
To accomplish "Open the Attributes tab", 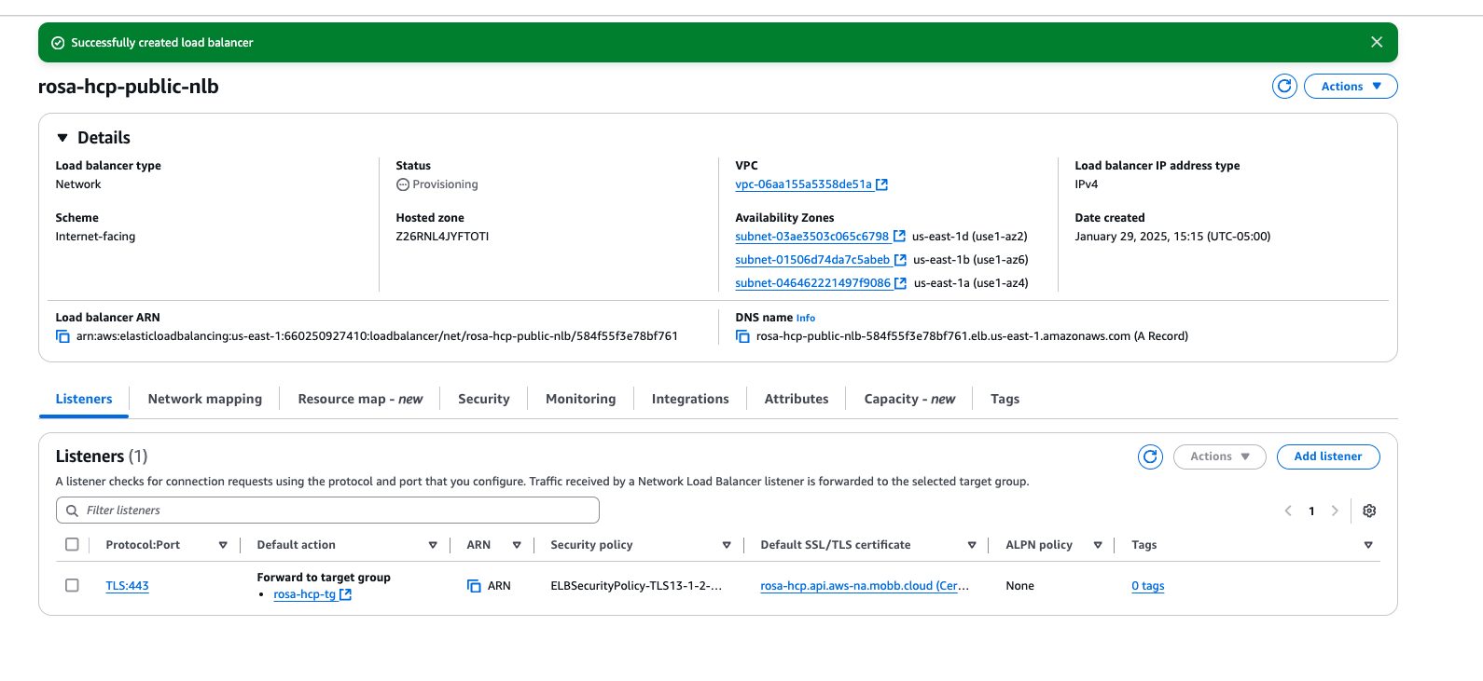I will pyautogui.click(x=797, y=399).
